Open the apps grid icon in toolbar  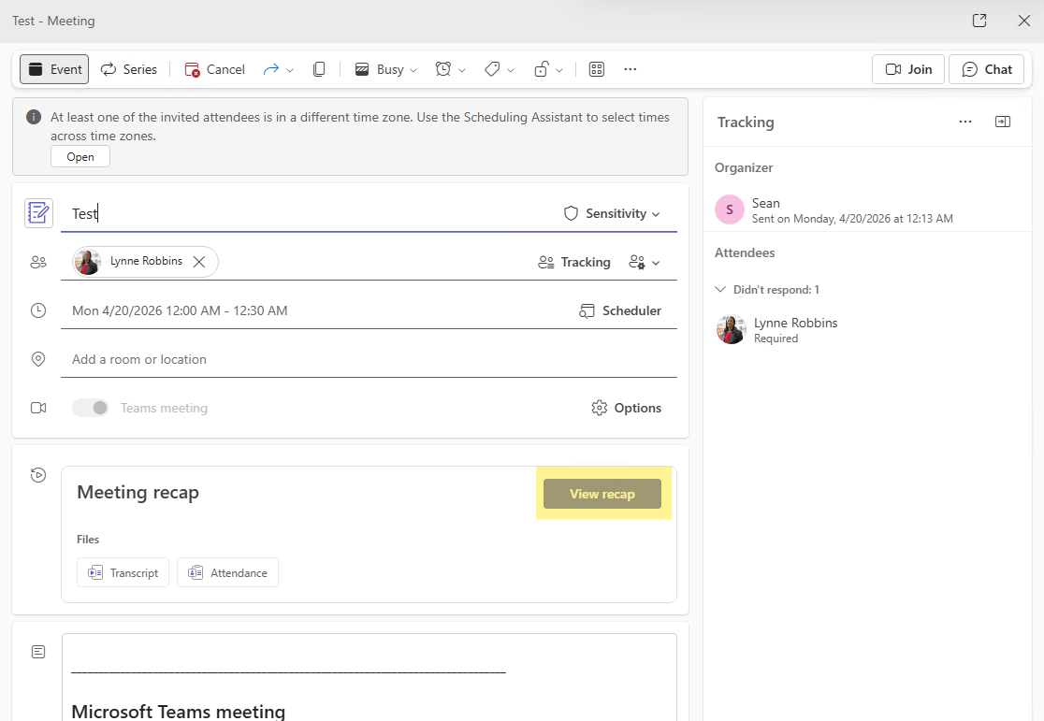(596, 69)
